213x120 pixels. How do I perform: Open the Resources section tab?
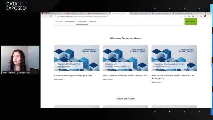(x=93, y=22)
